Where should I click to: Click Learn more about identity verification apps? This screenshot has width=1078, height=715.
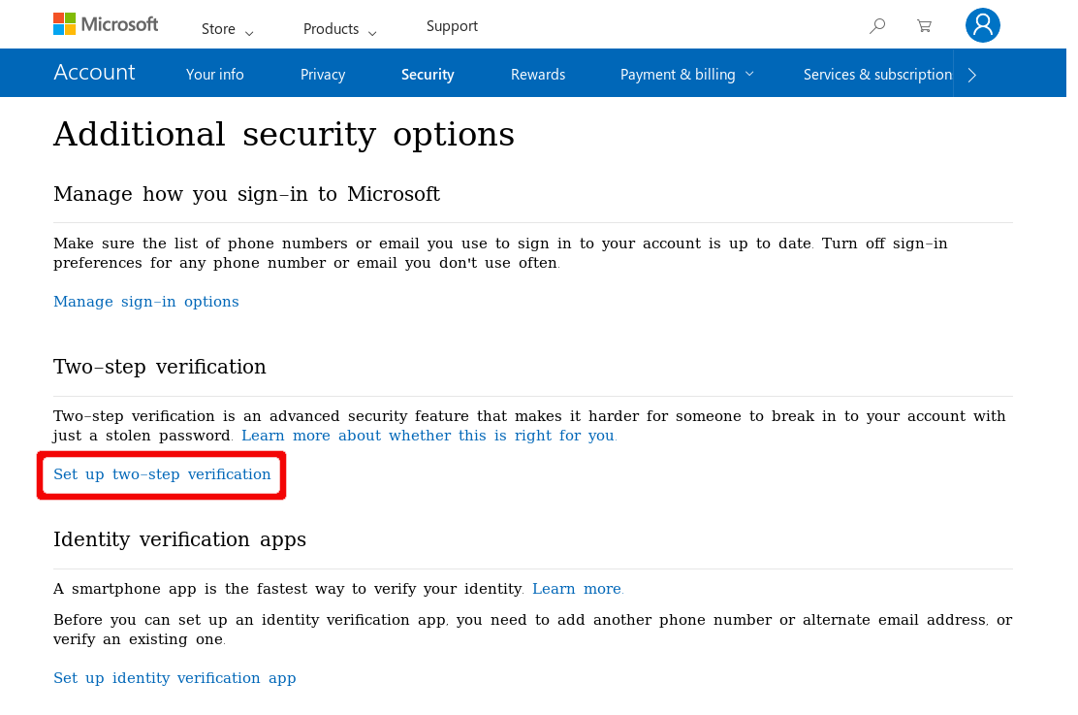click(577, 588)
